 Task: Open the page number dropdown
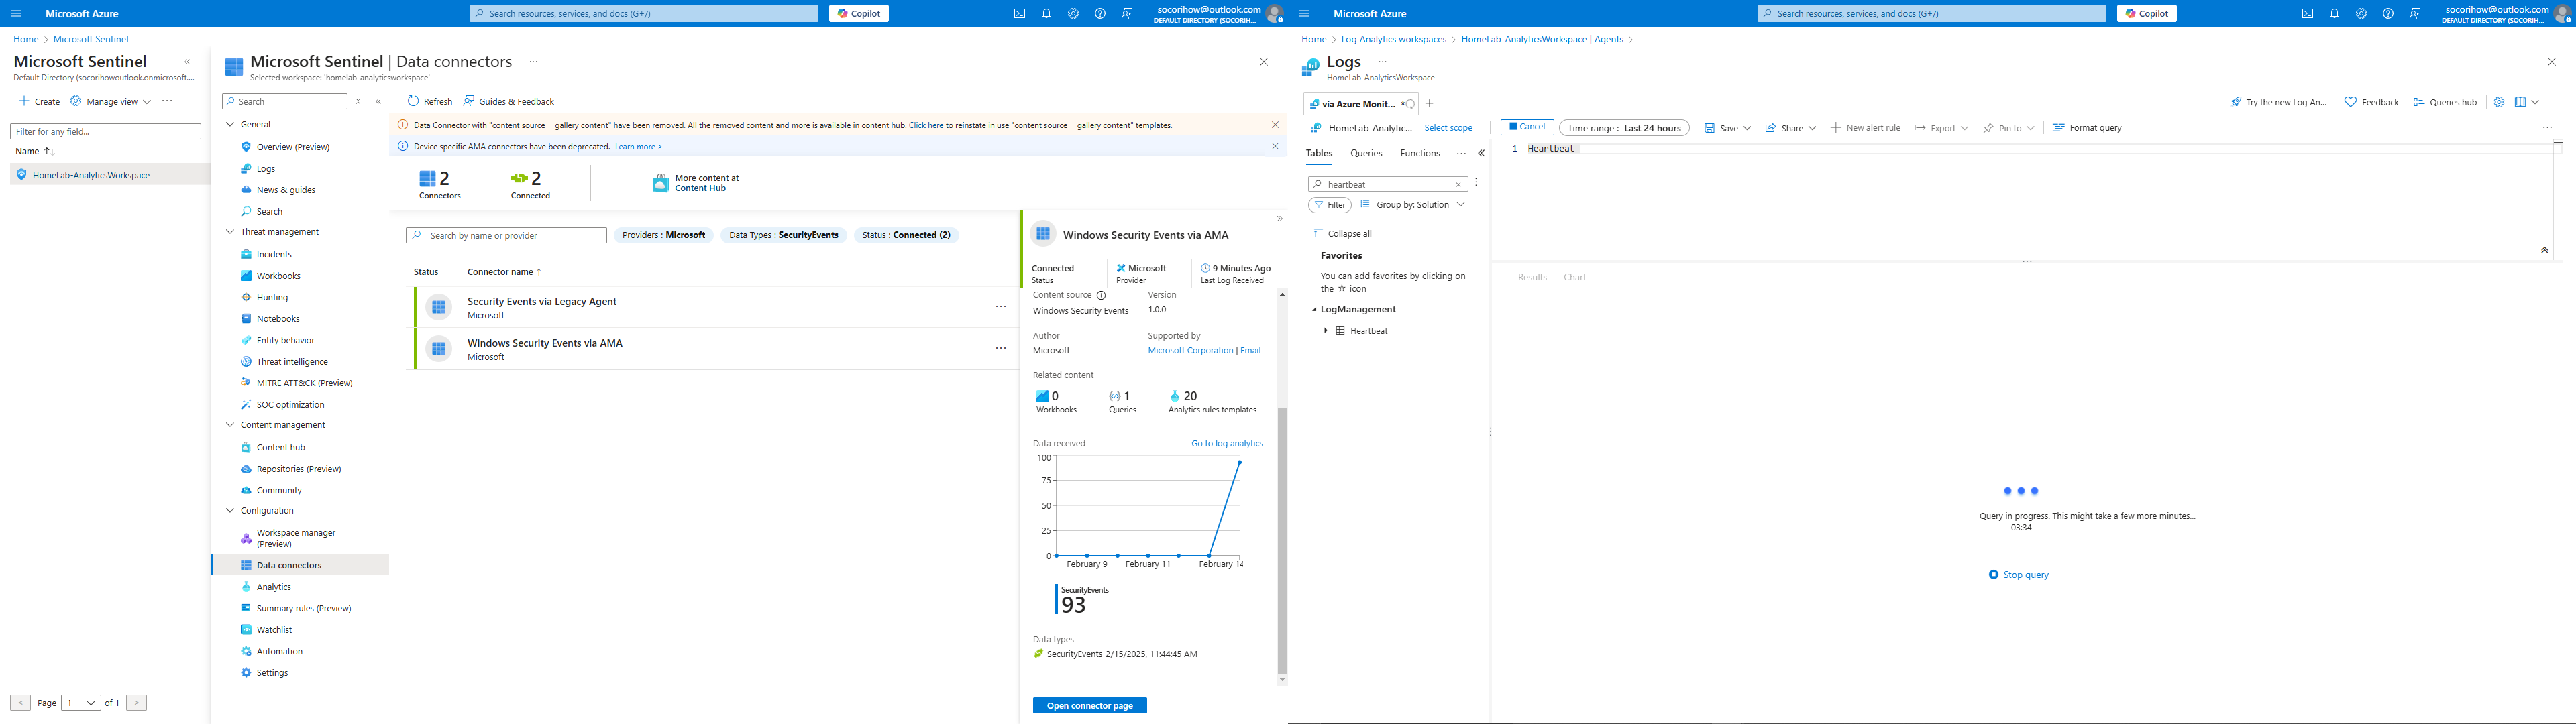click(81, 703)
